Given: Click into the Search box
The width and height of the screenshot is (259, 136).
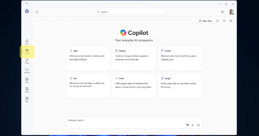Looking at the screenshot, I should tap(129, 12).
